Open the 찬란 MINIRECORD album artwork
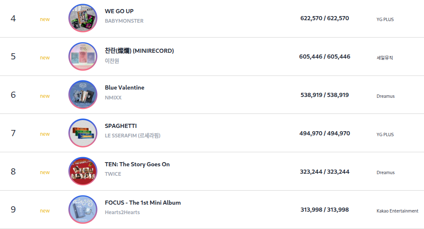 pos(83,57)
